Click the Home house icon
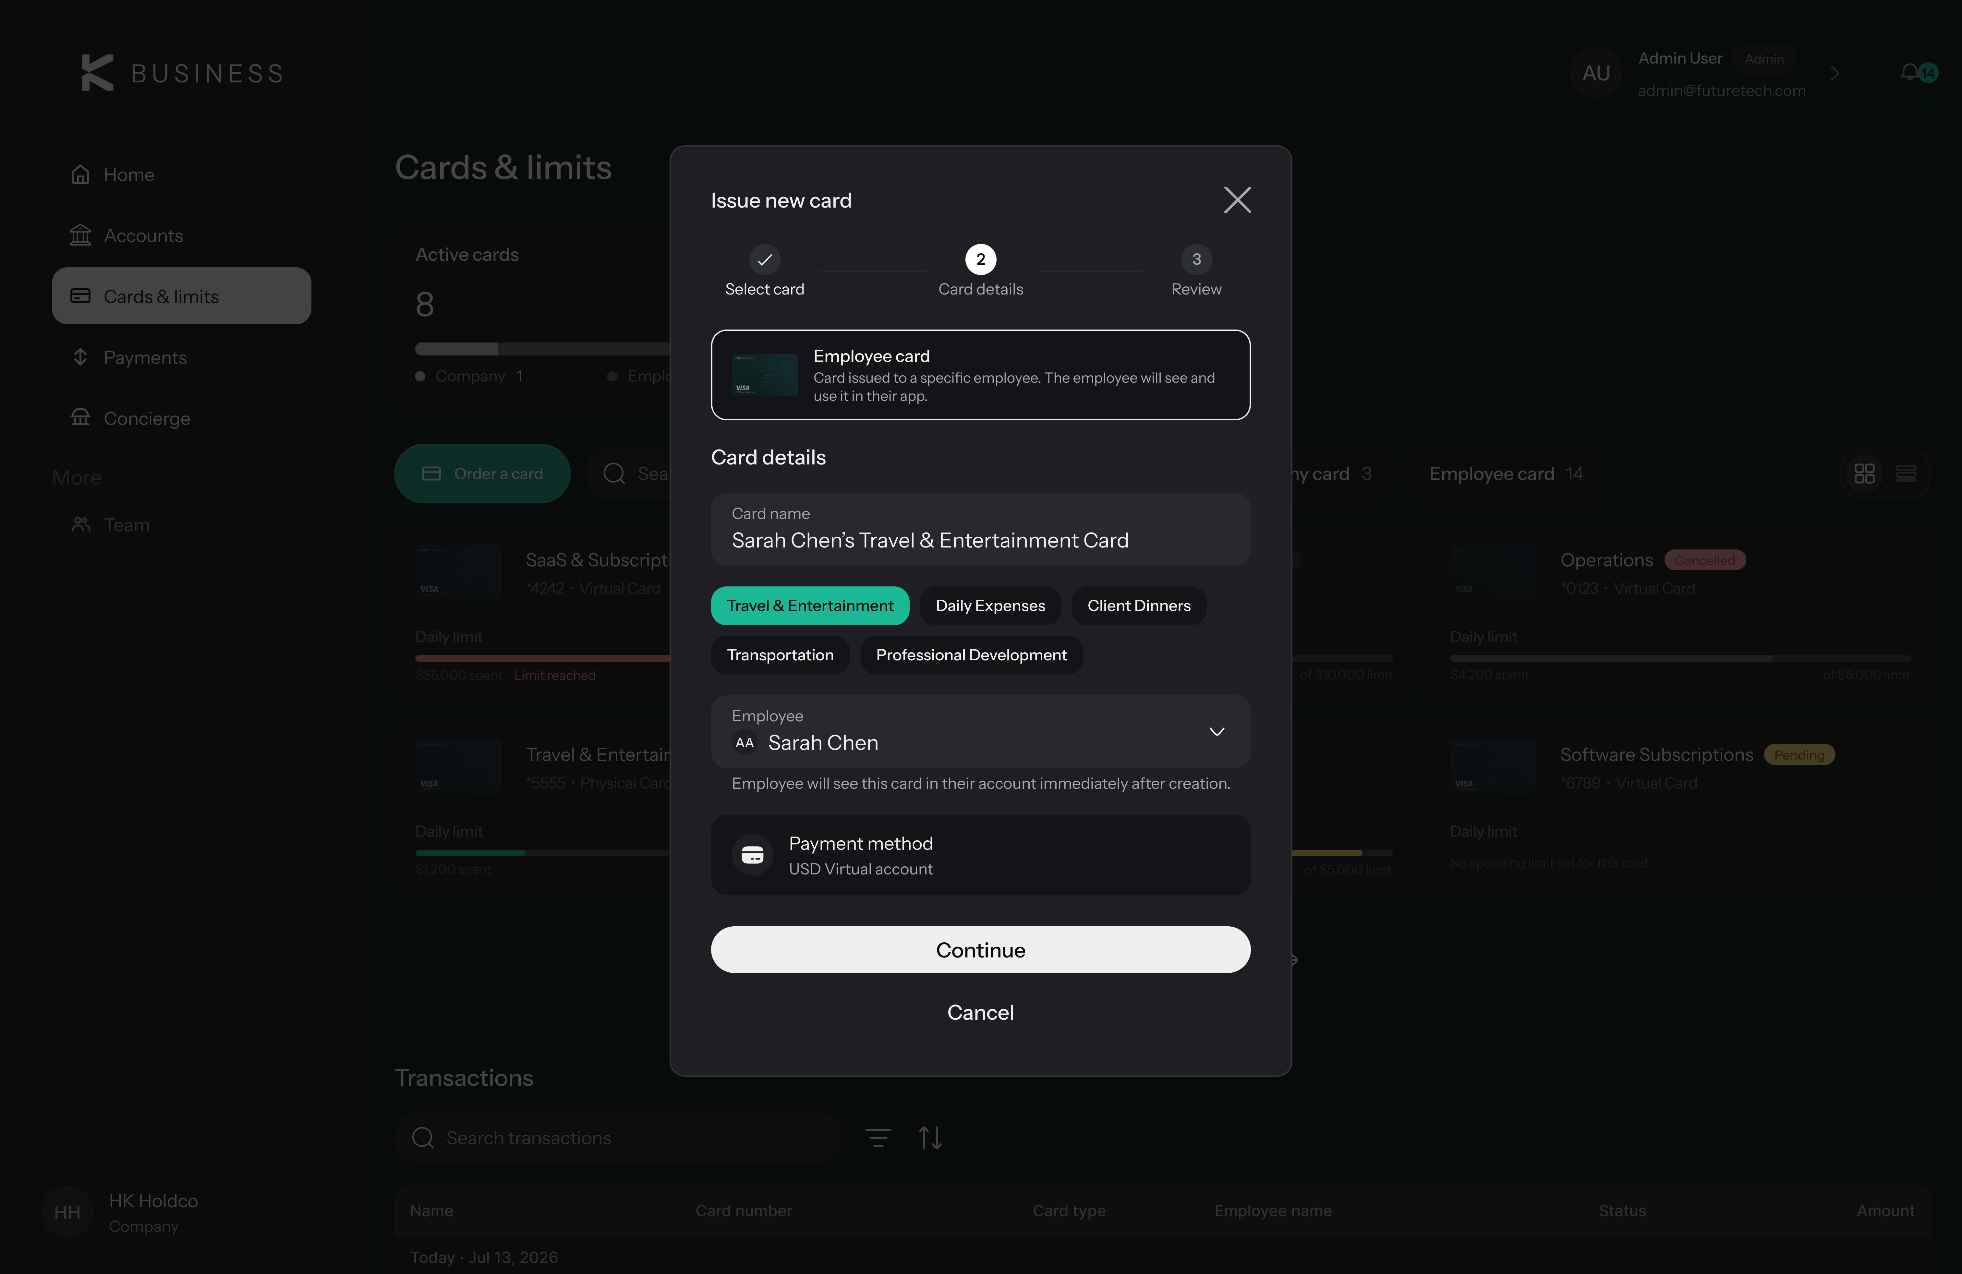The height and width of the screenshot is (1274, 1962). (x=80, y=175)
